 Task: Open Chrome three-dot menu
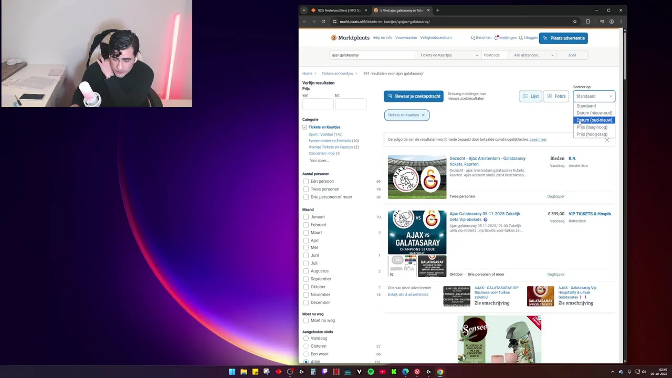621,22
